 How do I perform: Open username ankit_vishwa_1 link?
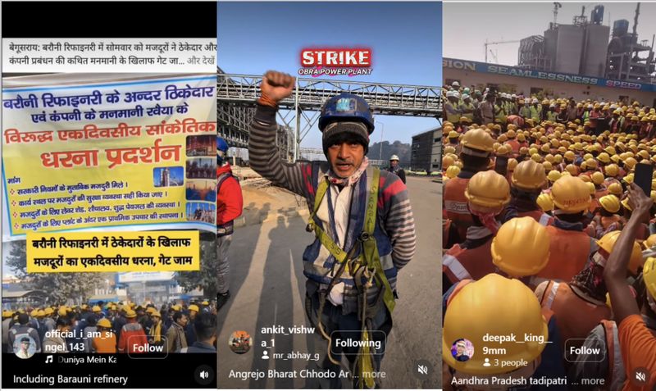288,336
